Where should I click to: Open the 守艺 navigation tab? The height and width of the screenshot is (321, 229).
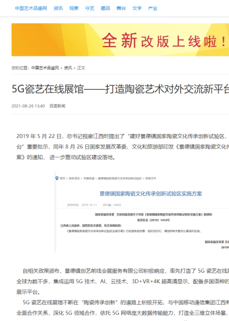tap(90, 8)
